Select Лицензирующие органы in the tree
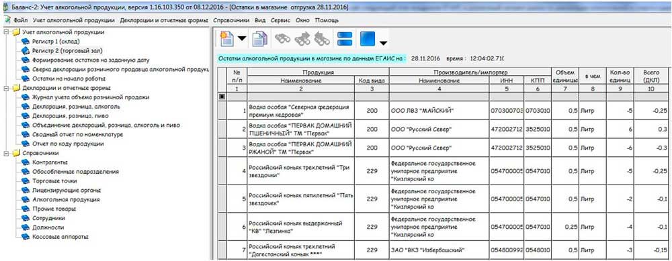The width and height of the screenshot is (672, 261). (67, 191)
